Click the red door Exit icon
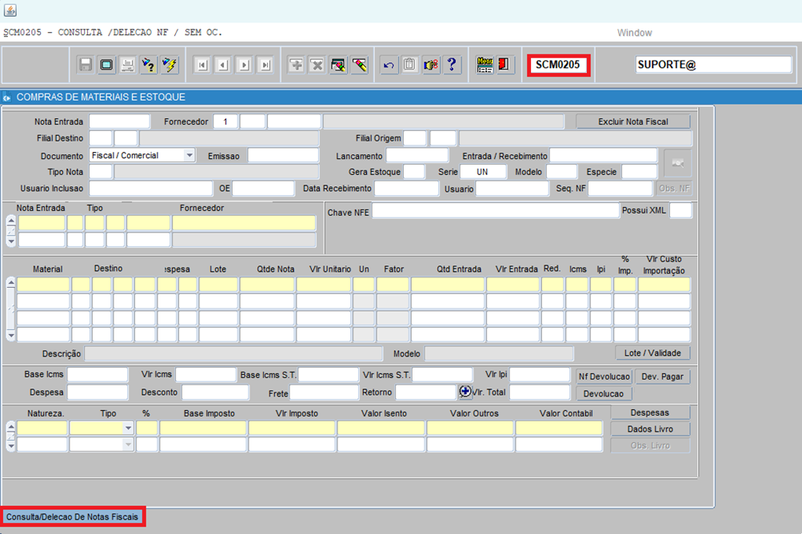 coord(505,65)
